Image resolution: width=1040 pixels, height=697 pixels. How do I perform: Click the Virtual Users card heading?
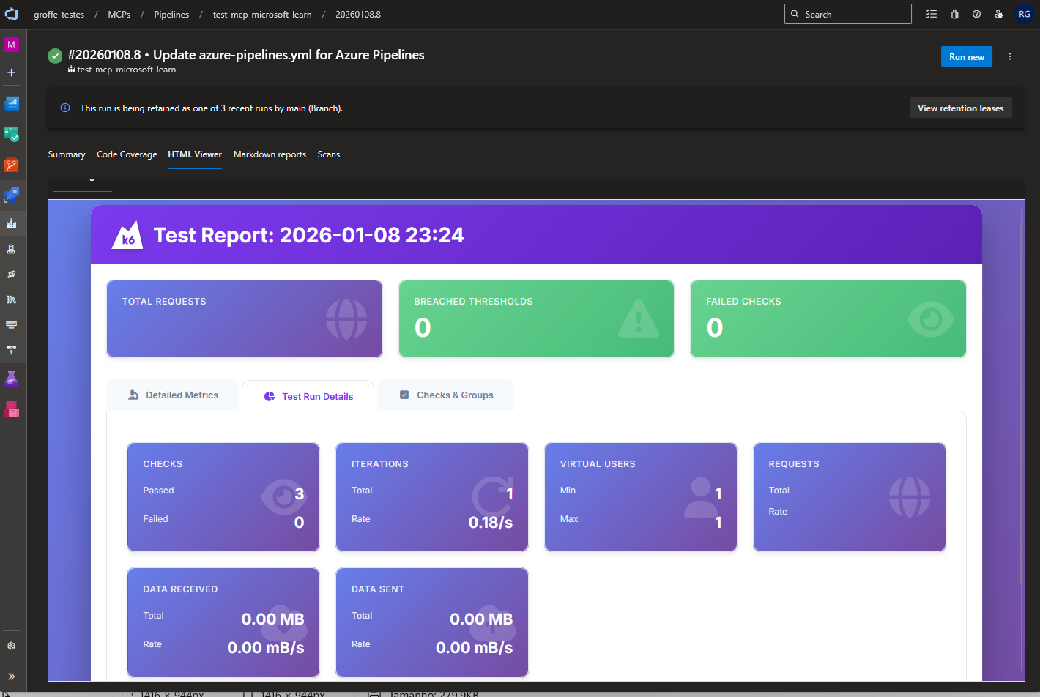[x=598, y=464]
